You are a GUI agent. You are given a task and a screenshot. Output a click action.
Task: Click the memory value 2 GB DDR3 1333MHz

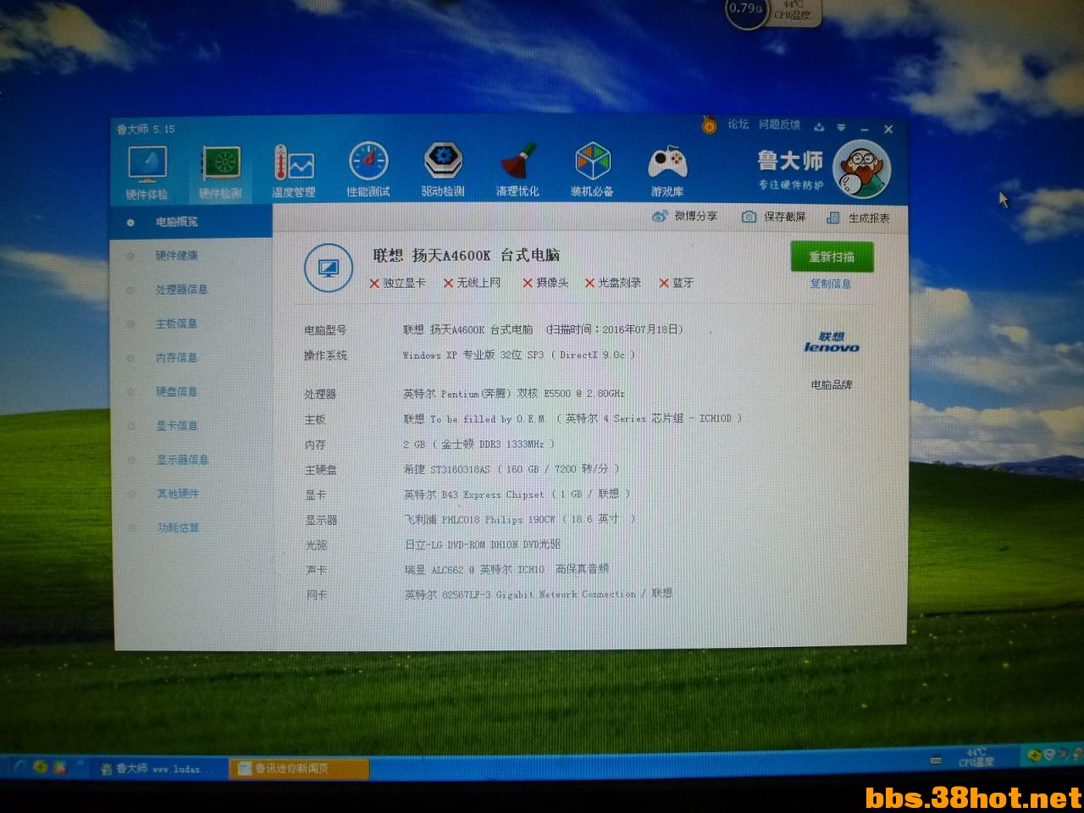click(478, 444)
